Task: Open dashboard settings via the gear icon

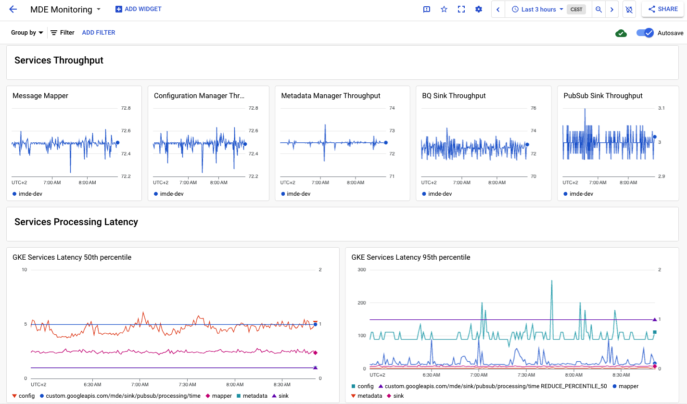Action: pos(479,9)
